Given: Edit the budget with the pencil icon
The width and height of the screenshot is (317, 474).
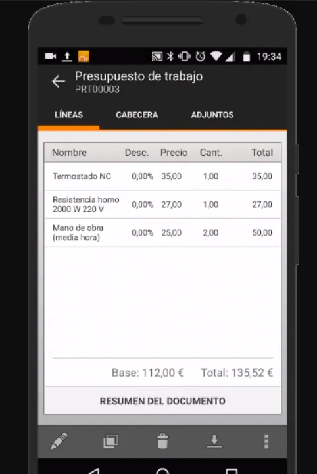Looking at the screenshot, I should point(59,441).
